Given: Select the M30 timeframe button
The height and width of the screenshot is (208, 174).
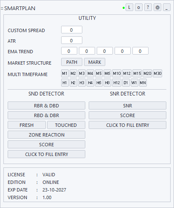Looking at the screenshot, I should pos(157,73).
